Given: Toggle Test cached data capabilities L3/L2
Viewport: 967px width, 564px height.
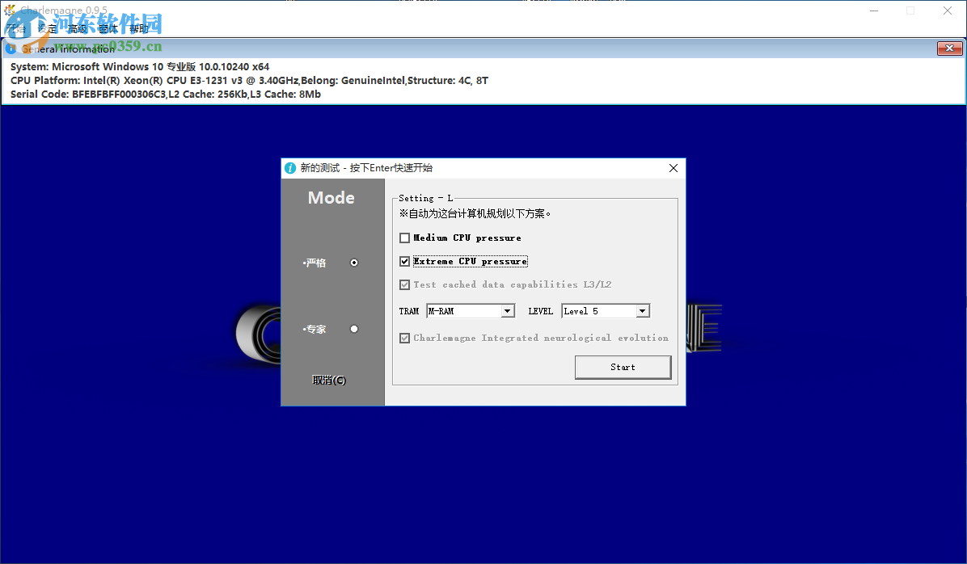Looking at the screenshot, I should click(404, 284).
